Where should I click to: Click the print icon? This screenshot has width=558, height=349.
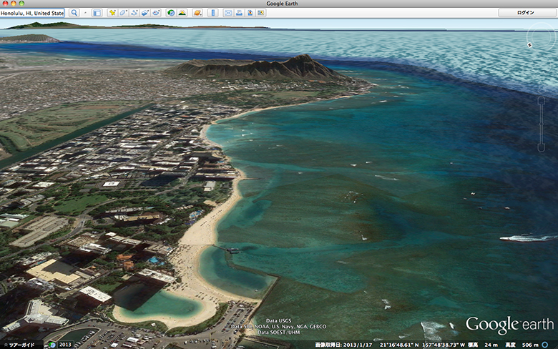pyautogui.click(x=239, y=13)
